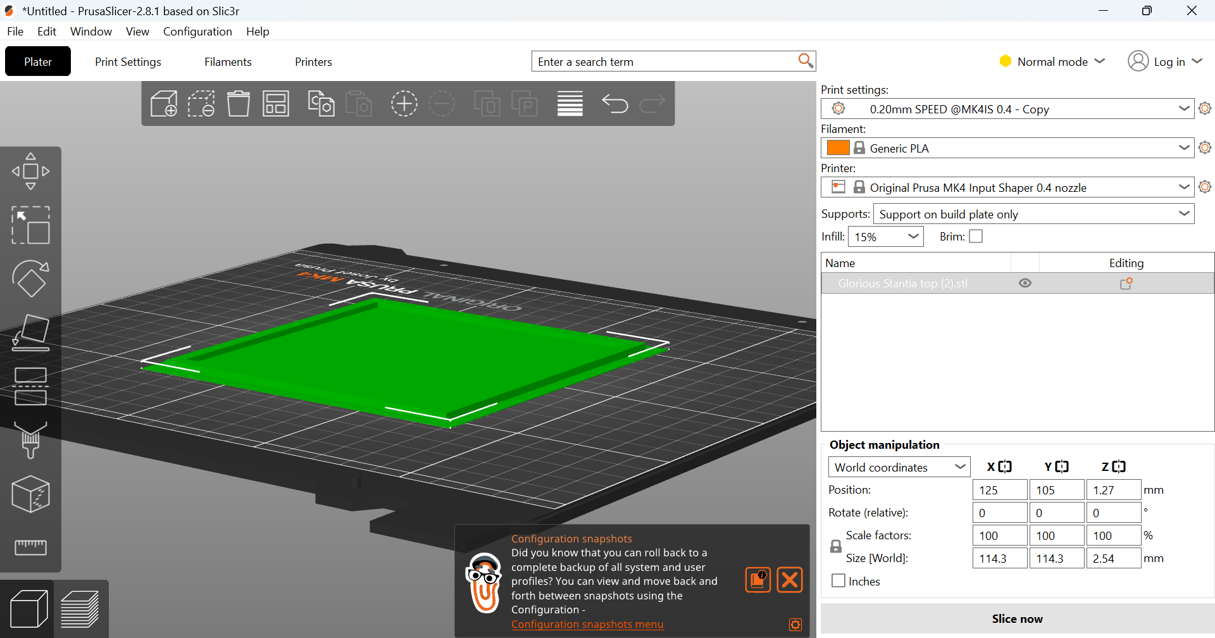The image size is (1215, 638).
Task: Click the orange filament color swatch
Action: coord(838,147)
